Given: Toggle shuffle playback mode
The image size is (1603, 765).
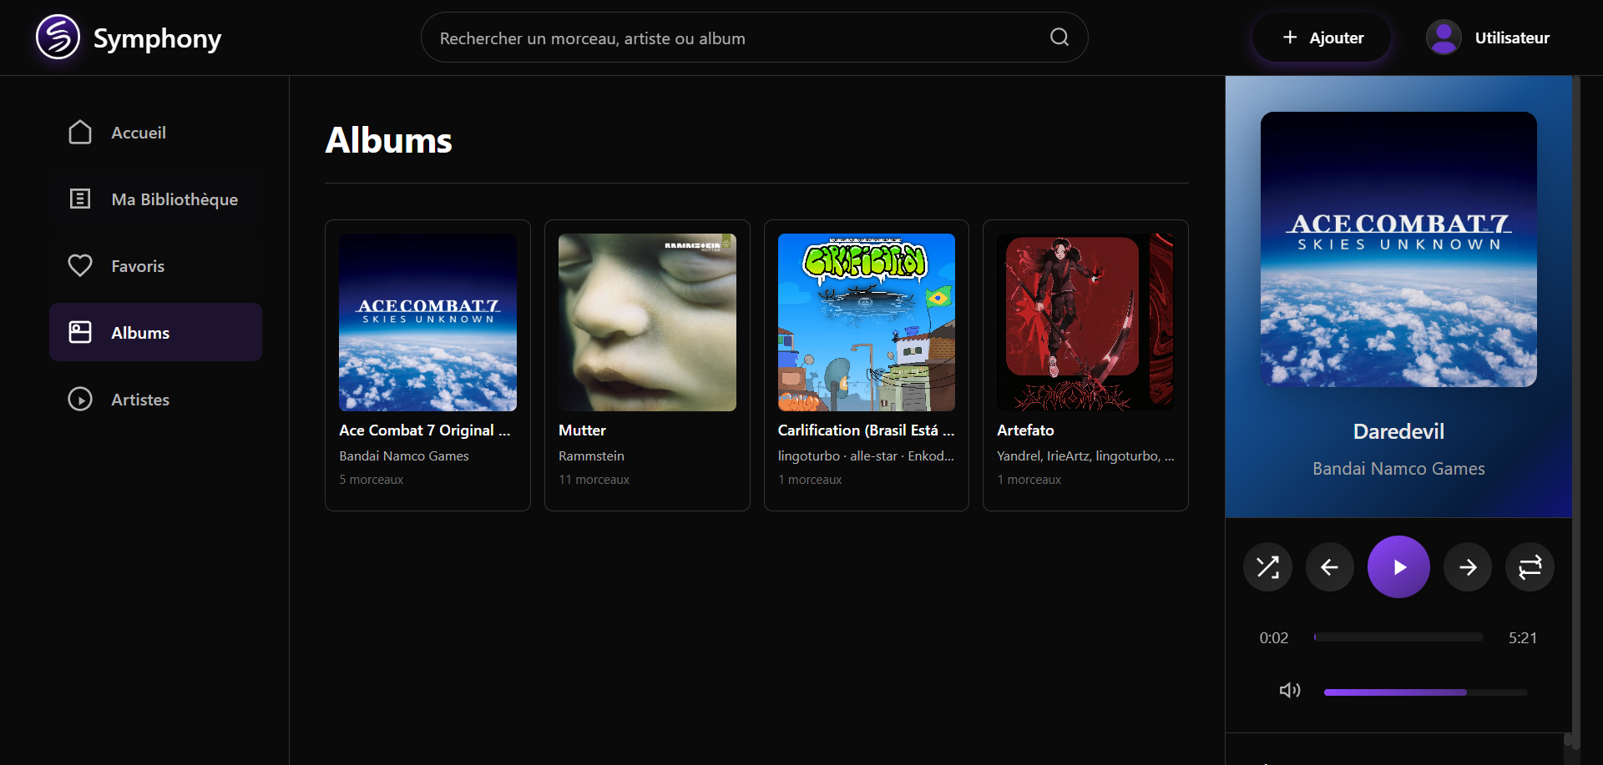Looking at the screenshot, I should pos(1267,567).
